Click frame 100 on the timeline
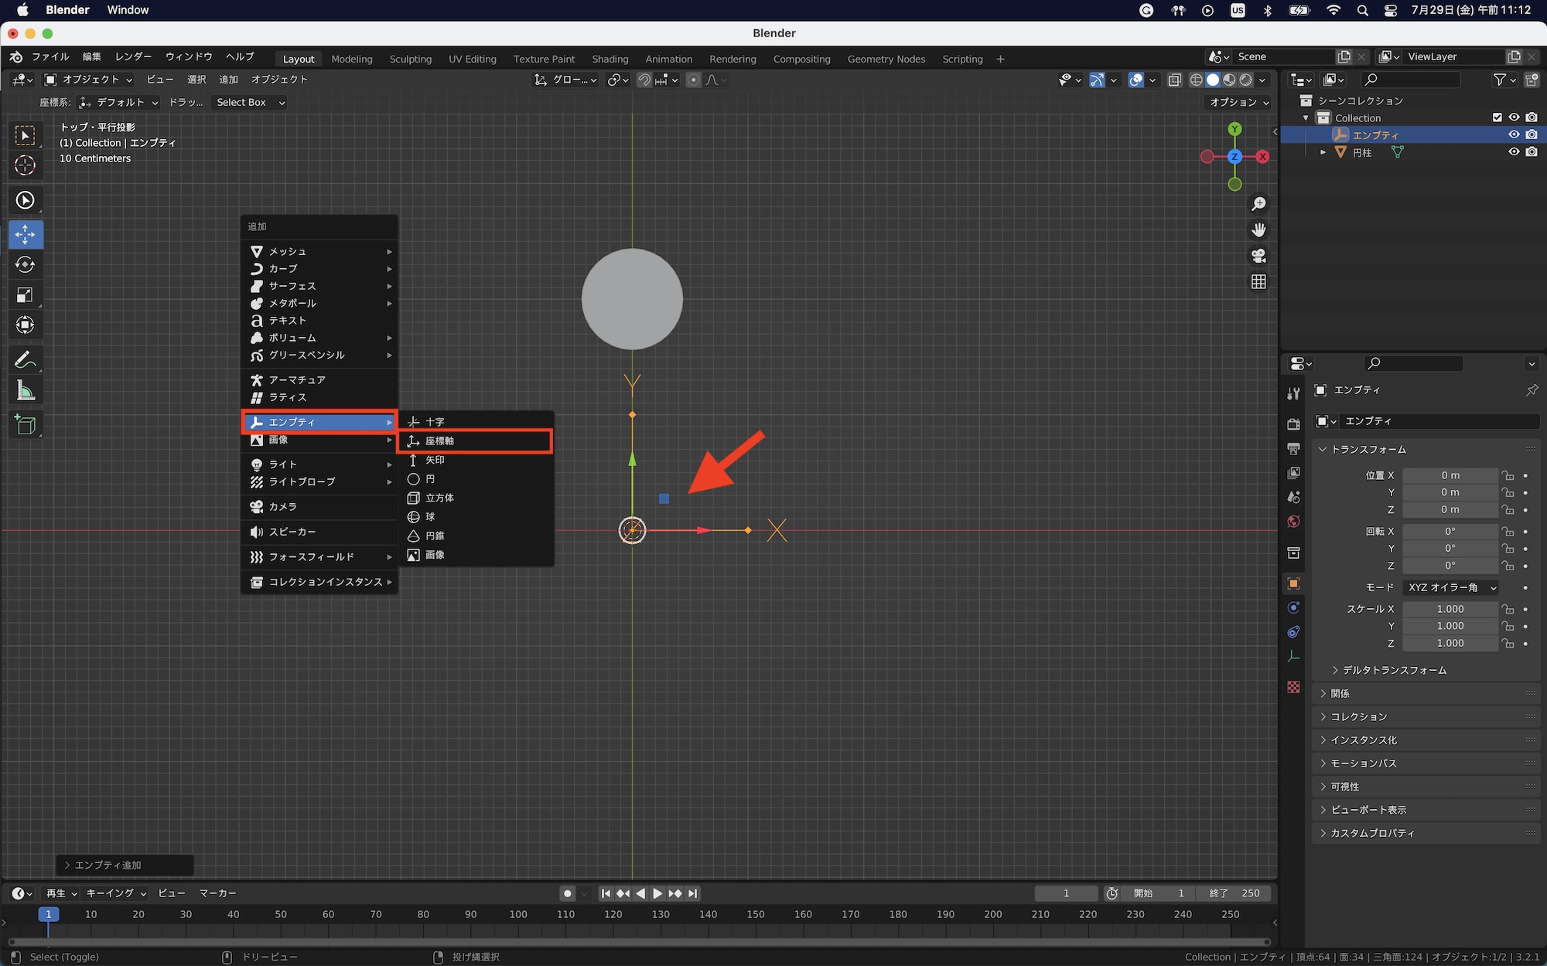The image size is (1547, 966). [518, 914]
